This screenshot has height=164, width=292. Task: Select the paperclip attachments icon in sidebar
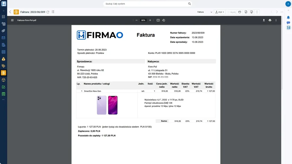click(3, 31)
